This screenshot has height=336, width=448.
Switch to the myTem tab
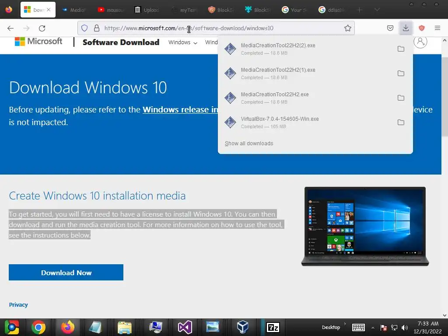[x=184, y=10]
